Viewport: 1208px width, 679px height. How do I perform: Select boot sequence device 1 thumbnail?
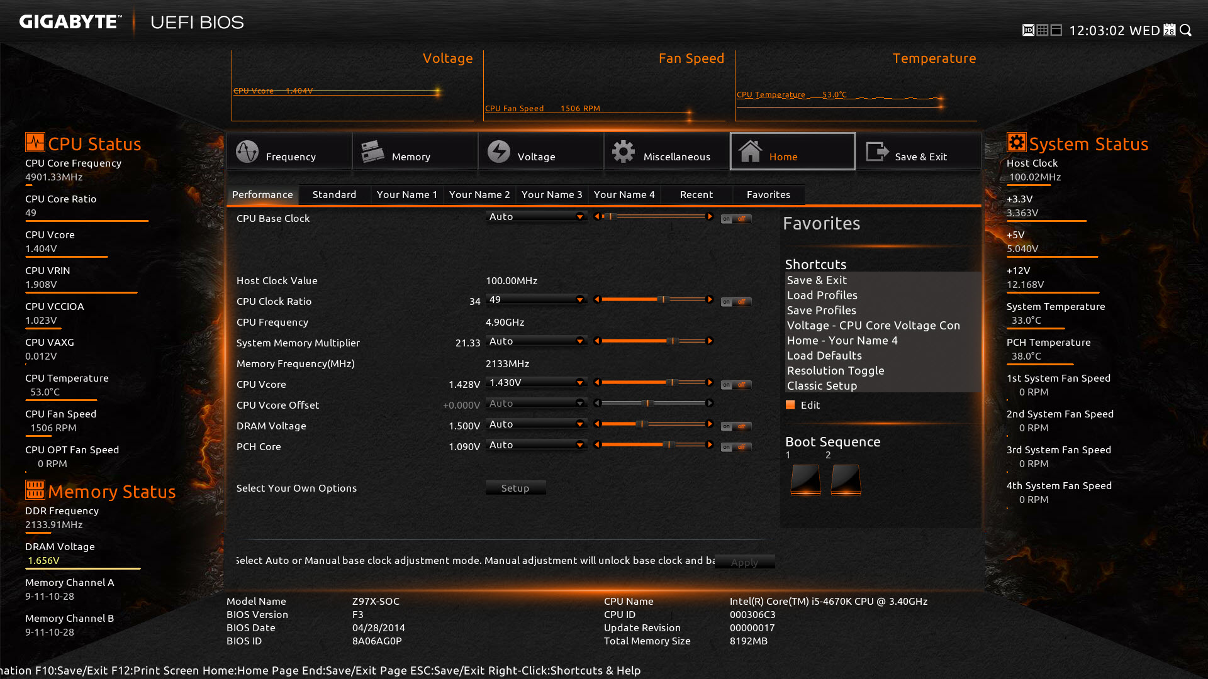click(x=805, y=479)
